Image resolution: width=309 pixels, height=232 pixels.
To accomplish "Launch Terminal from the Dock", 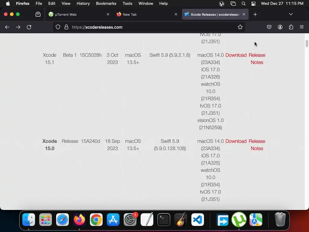I will (x=164, y=220).
